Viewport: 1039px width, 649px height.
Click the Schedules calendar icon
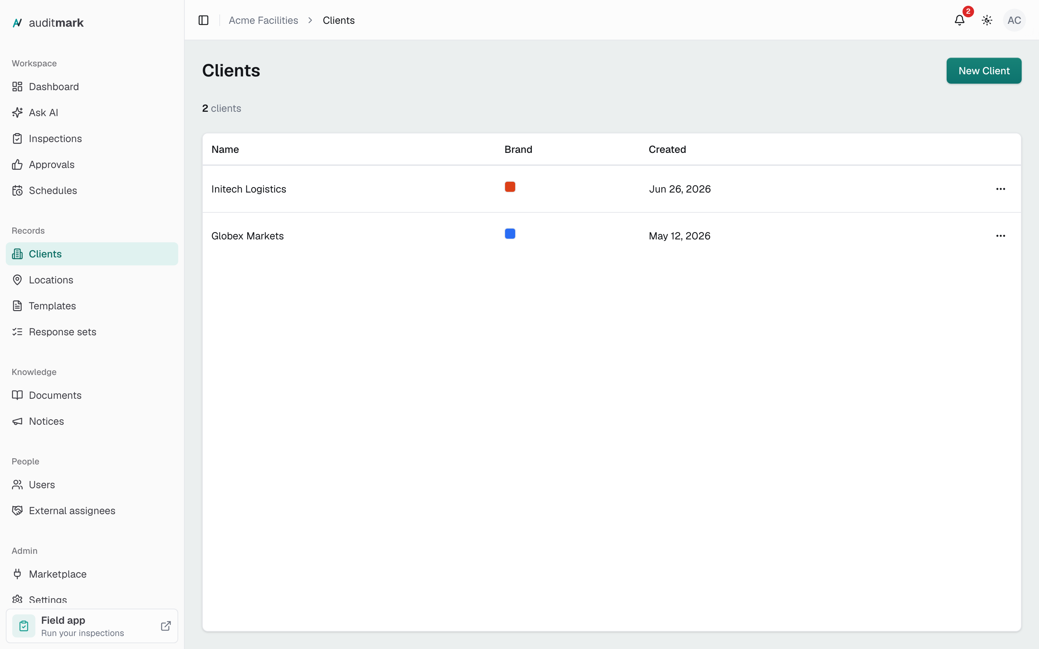point(17,191)
